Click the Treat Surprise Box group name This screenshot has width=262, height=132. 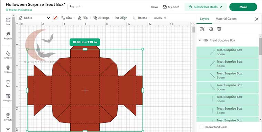222,40
